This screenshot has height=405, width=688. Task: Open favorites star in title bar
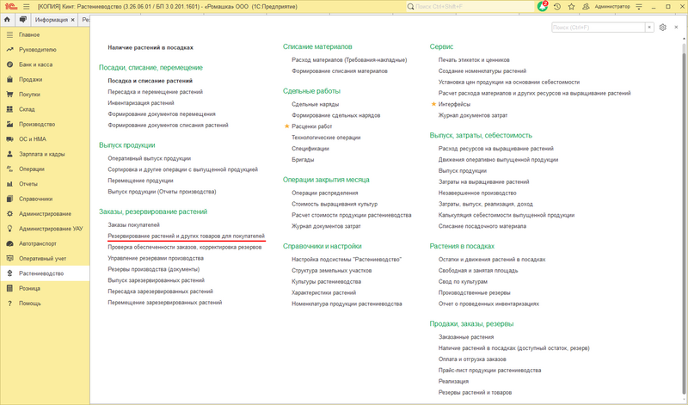[571, 7]
